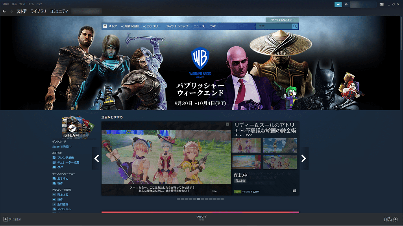Click the Steamで発売中 link
This screenshot has width=403, height=226.
62,147
